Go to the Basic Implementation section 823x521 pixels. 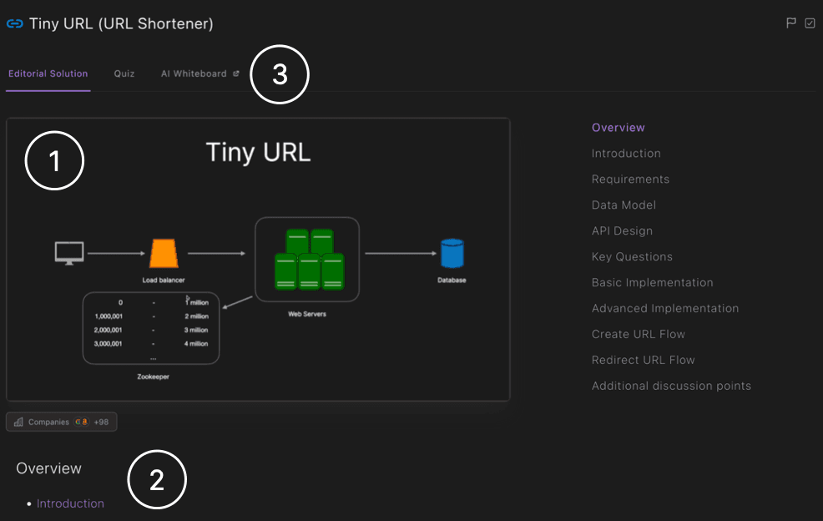pyautogui.click(x=652, y=282)
